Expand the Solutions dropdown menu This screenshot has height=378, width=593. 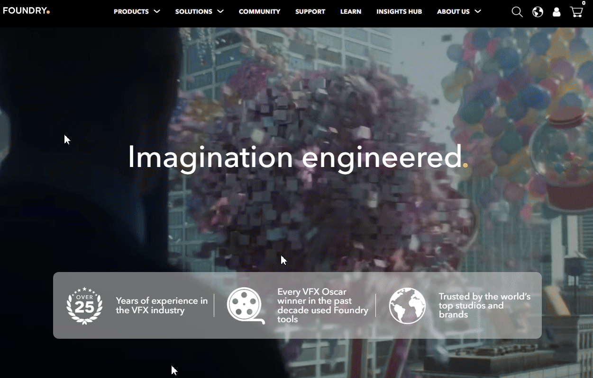click(x=194, y=11)
